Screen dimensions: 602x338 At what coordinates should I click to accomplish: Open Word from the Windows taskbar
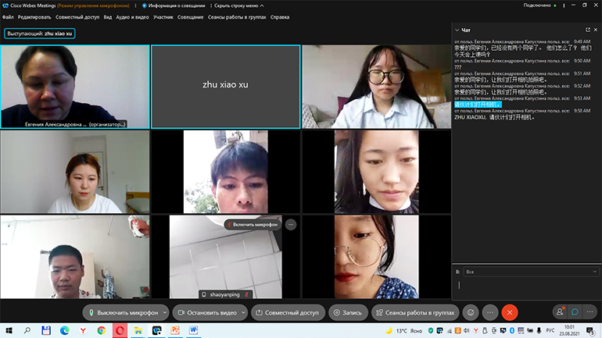(192, 331)
